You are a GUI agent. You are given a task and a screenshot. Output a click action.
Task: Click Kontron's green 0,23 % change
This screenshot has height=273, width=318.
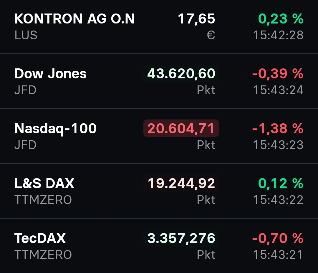pyautogui.click(x=281, y=19)
